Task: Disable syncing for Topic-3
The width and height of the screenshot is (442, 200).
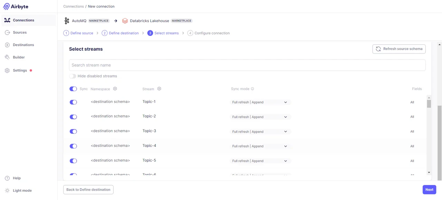Action: [73, 131]
